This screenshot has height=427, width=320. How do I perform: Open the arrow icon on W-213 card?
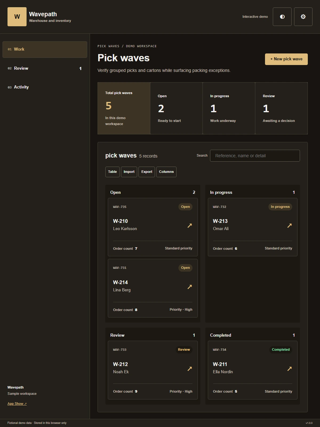tap(289, 226)
